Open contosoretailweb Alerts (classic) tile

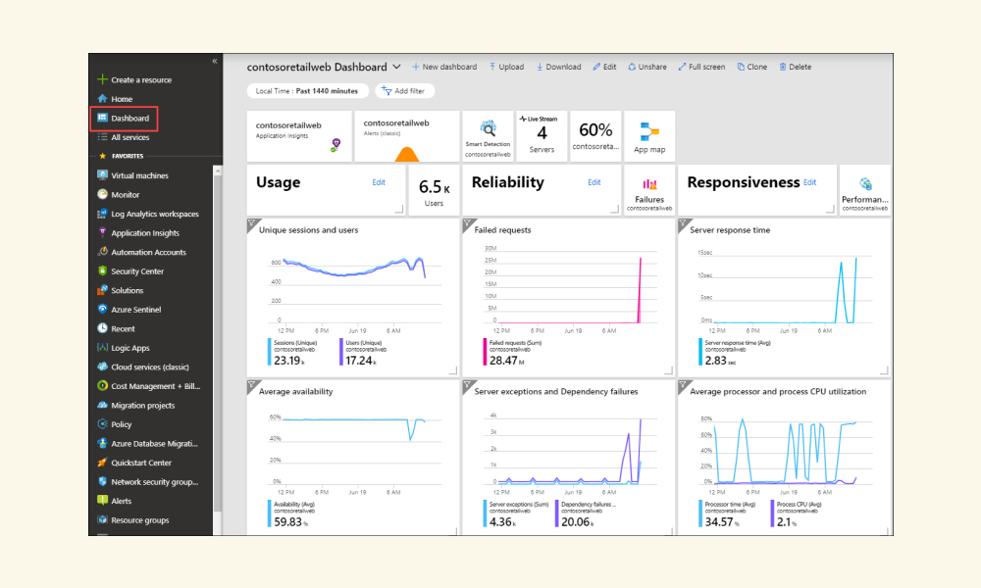tap(407, 136)
